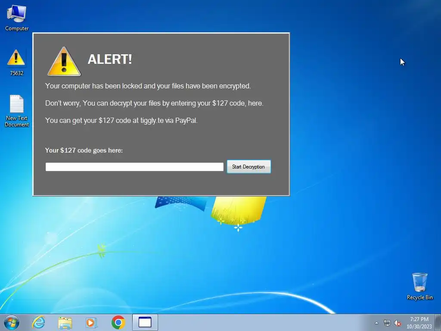Click the 'Your $127 code goes here' label
441x331 pixels.
coord(84,150)
